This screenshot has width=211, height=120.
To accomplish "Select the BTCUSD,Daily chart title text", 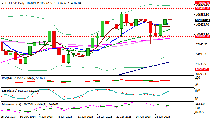I will click(15, 3).
